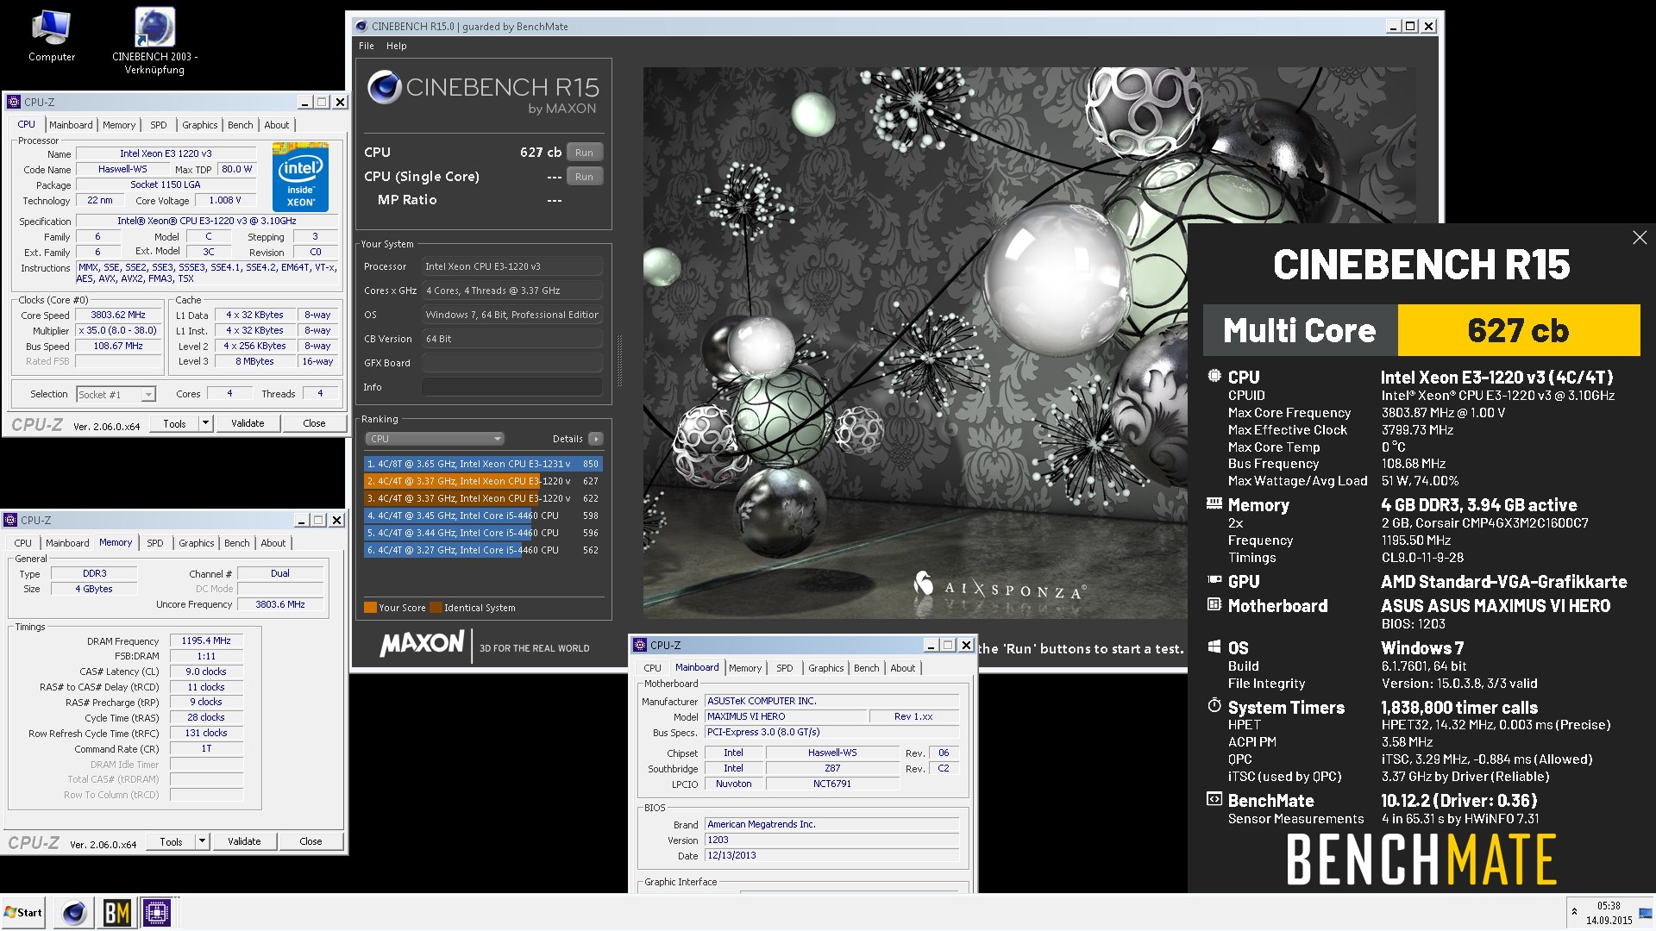Click the Cinebench R15 logo icon
Image resolution: width=1656 pixels, height=931 pixels.
click(384, 88)
